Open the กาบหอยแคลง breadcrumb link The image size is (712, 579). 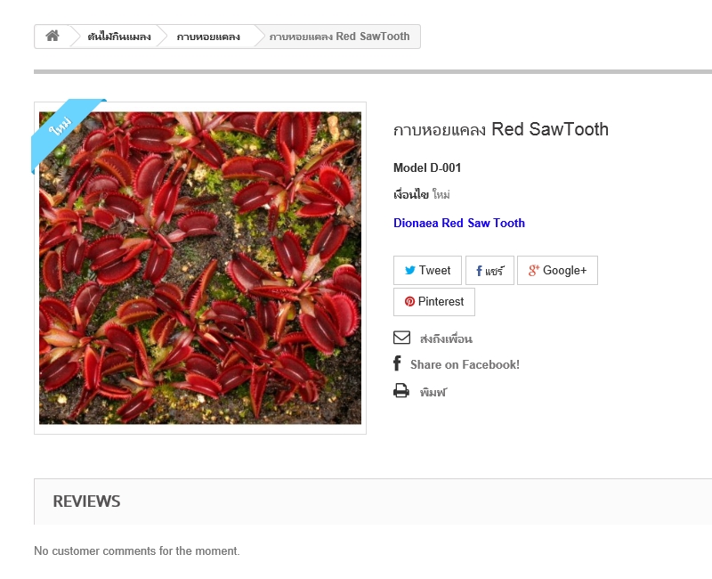(208, 37)
